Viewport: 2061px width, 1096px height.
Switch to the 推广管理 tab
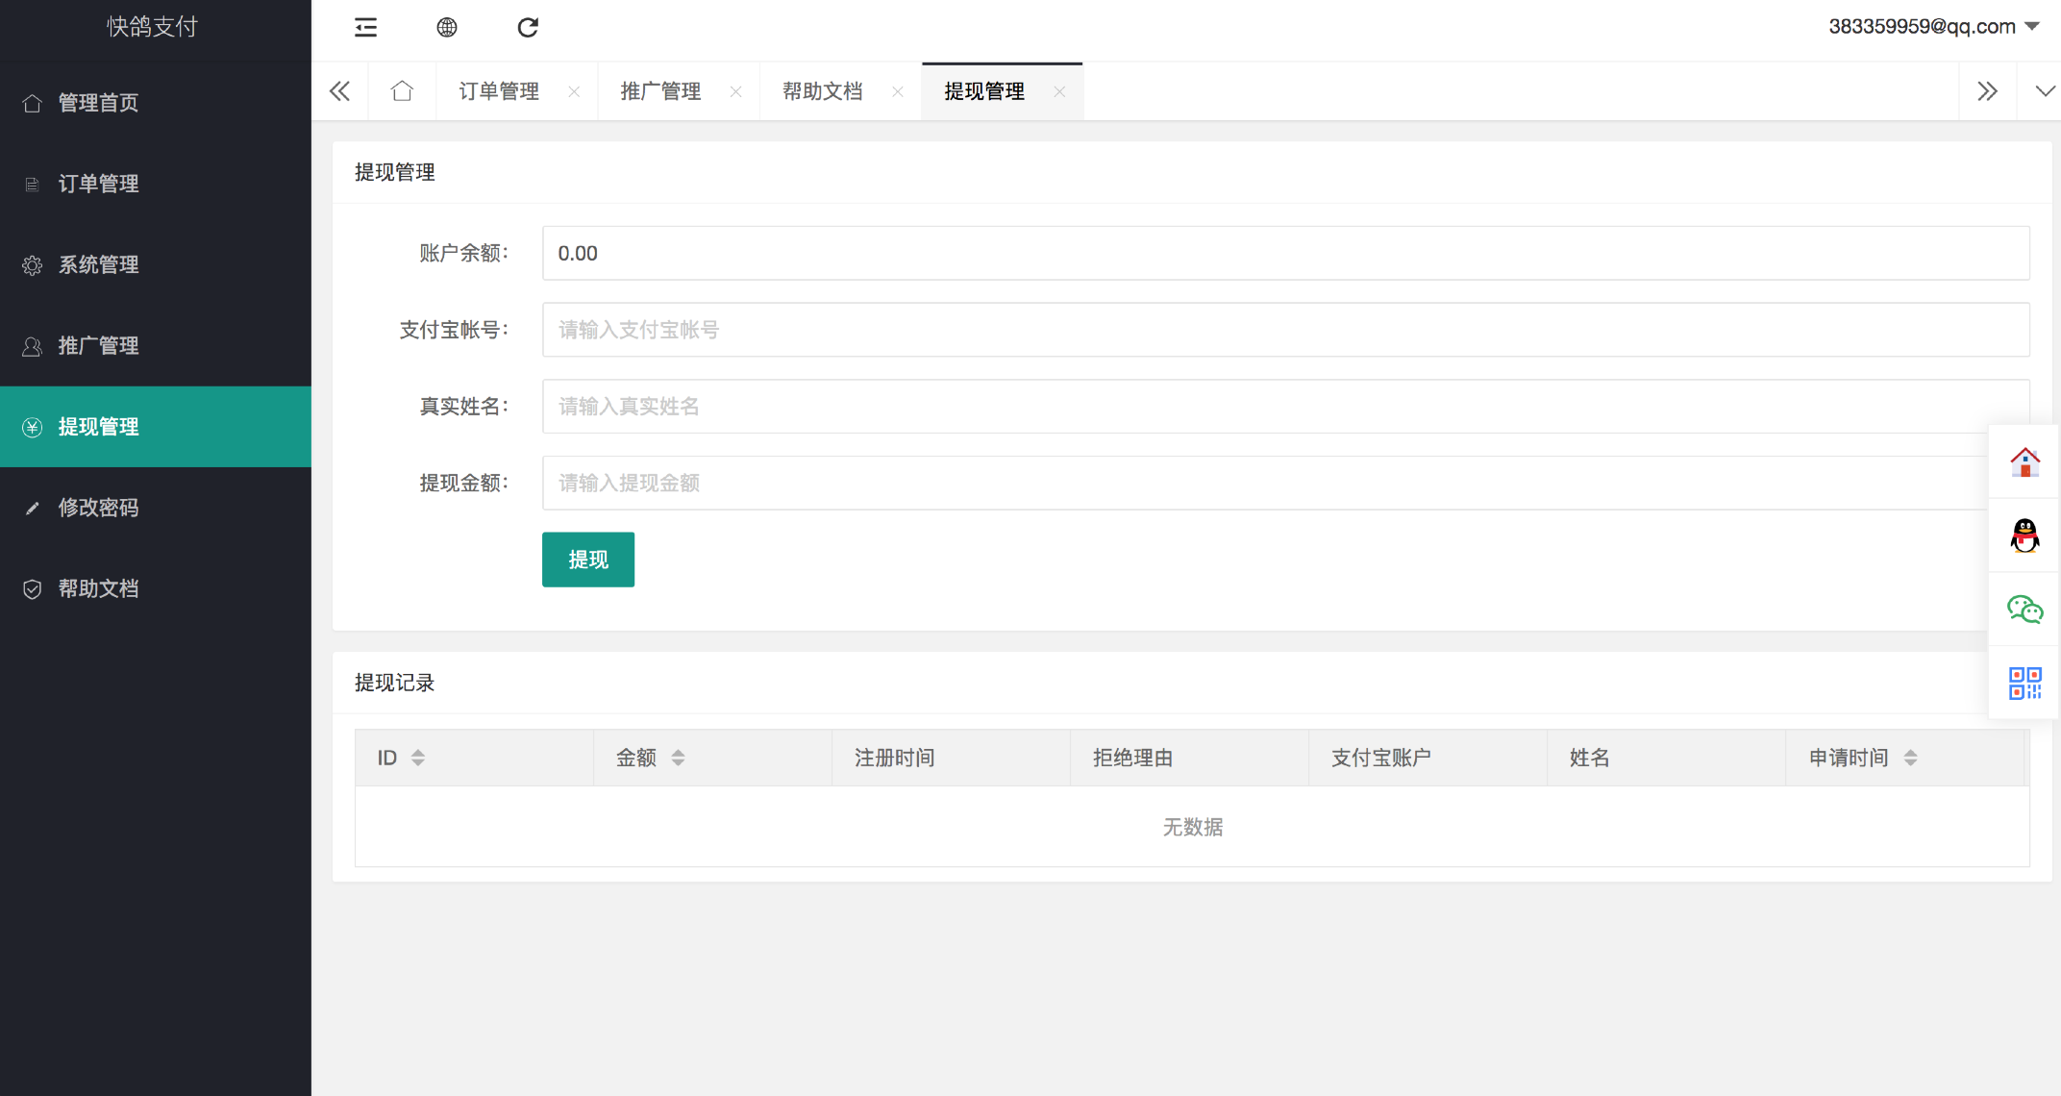tap(660, 91)
